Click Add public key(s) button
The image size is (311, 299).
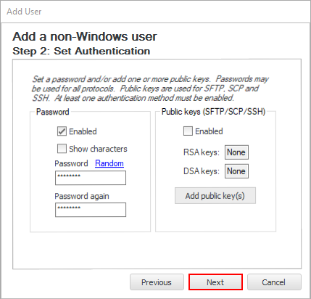coord(215,196)
